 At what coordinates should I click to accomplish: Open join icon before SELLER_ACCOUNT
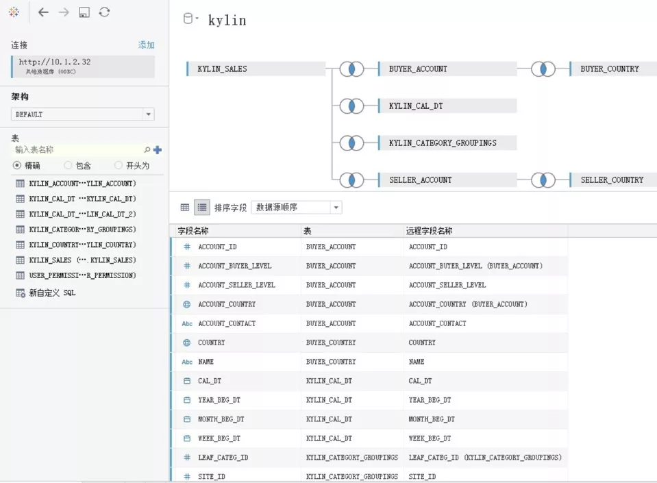pyautogui.click(x=351, y=180)
